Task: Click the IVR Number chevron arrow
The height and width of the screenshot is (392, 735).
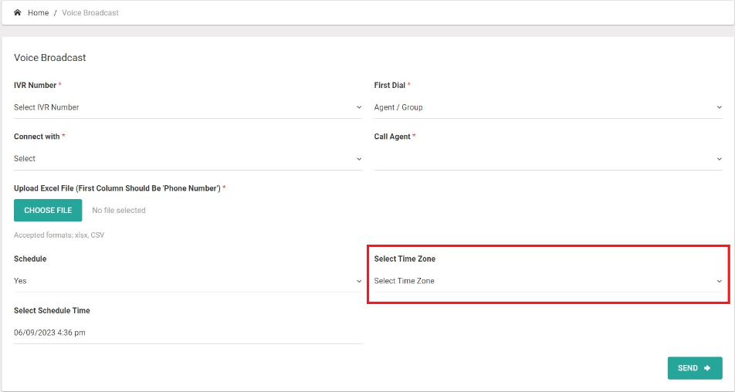Action: 359,107
